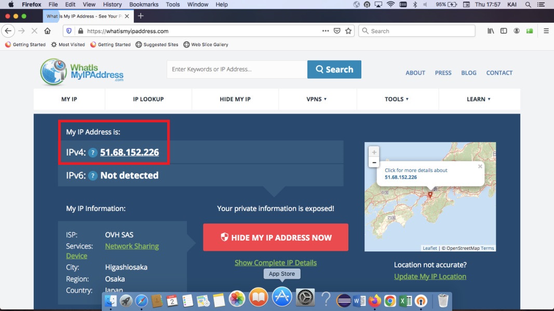
Task: Click the Firefox home button
Action: tap(47, 31)
